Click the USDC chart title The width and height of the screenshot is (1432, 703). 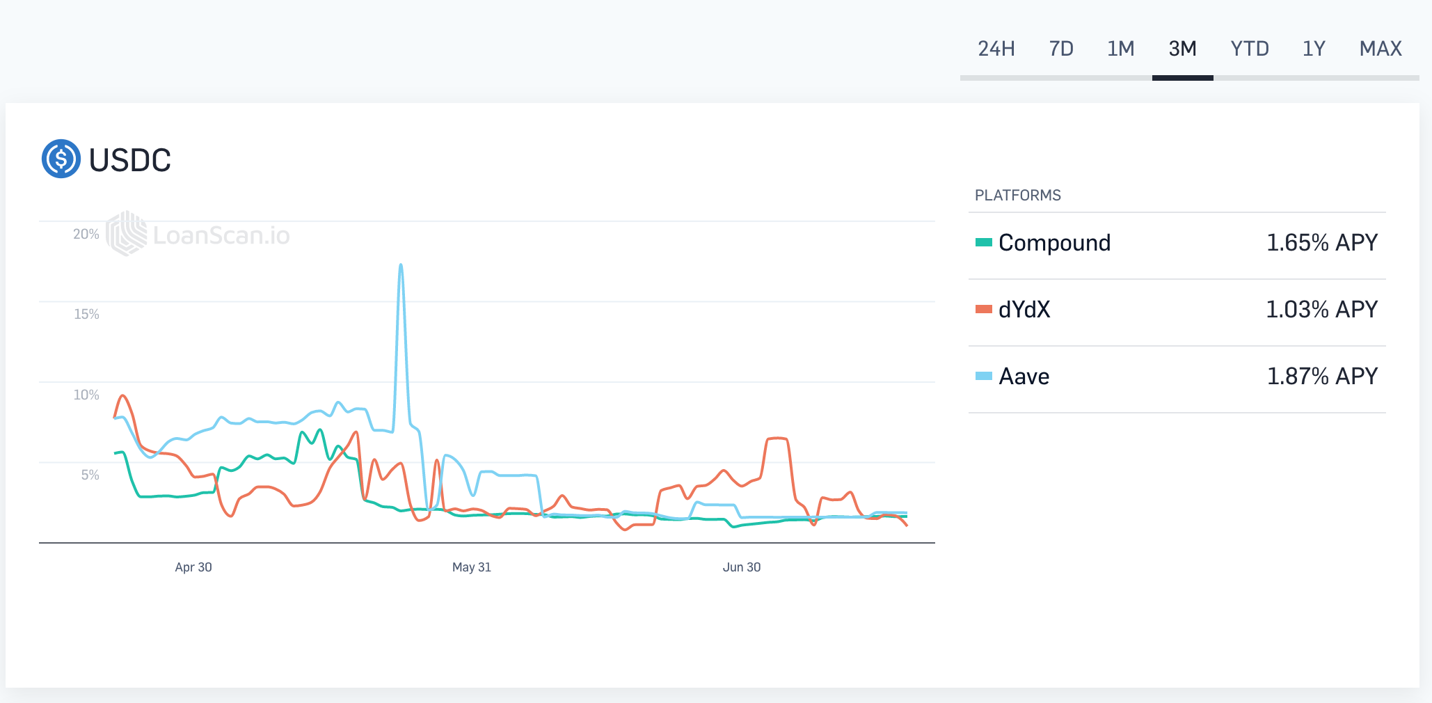click(x=130, y=160)
